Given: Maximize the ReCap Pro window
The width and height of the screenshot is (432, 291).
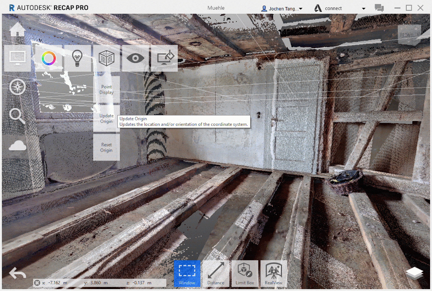Looking at the screenshot, I should tap(409, 8).
